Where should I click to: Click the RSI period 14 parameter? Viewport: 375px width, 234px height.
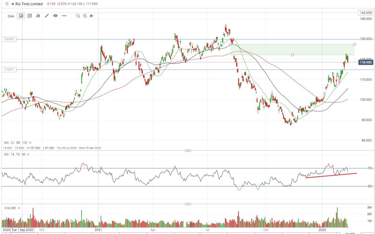click(x=12, y=154)
